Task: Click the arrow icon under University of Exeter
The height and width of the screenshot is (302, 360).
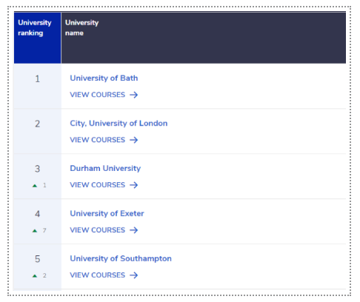Action: (x=134, y=230)
